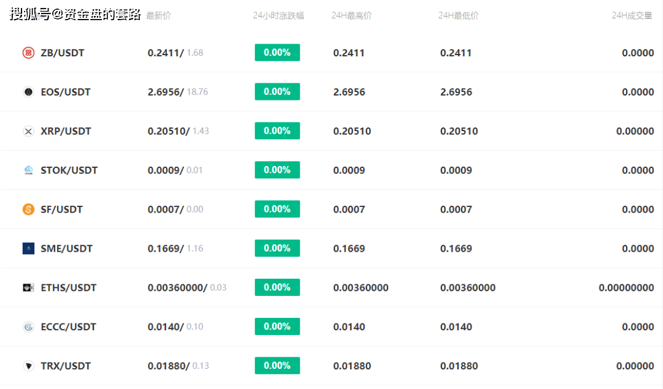
Task: Sort by 24H最高价 column header
Action: [351, 15]
